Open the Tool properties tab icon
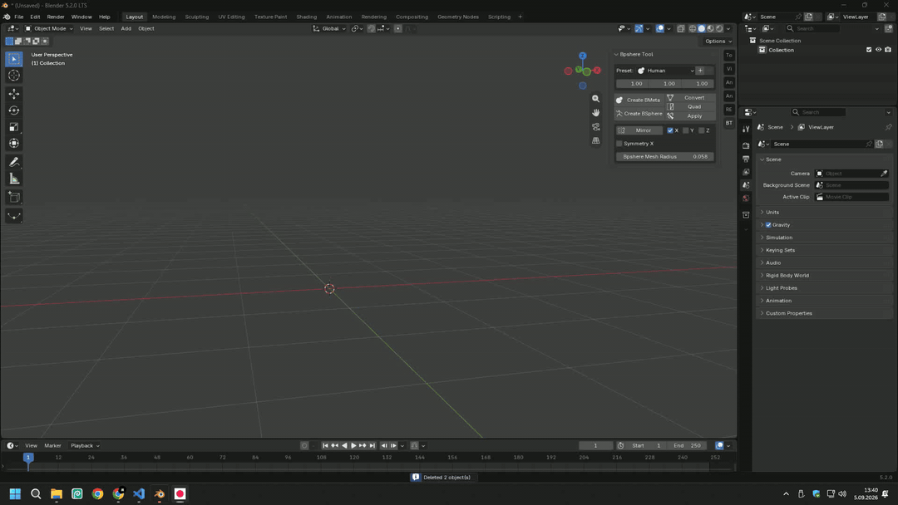This screenshot has height=505, width=898. point(746,130)
